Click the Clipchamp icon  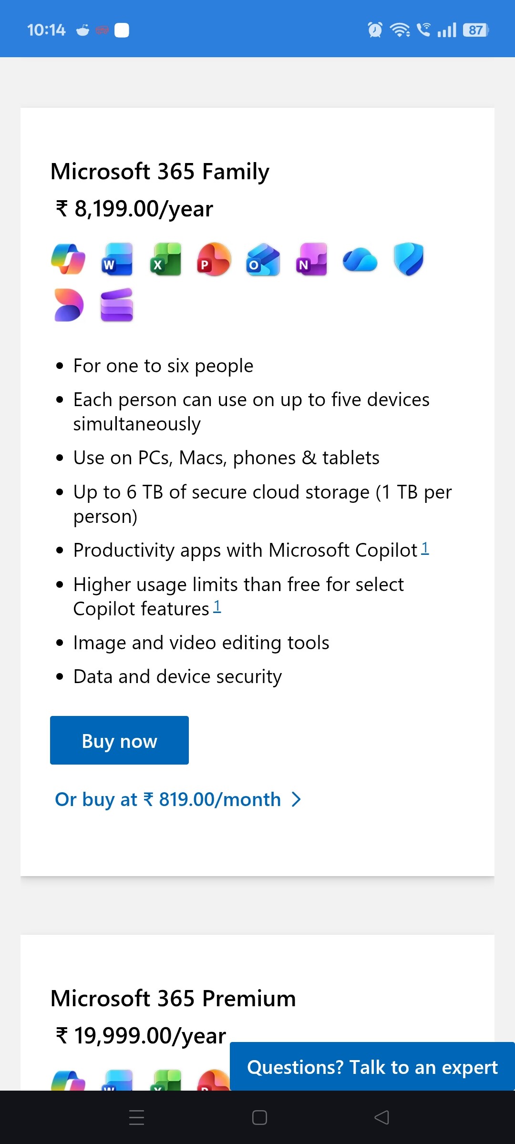[x=117, y=305]
